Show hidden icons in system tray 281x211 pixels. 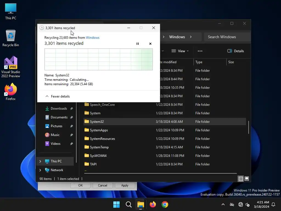(223, 204)
